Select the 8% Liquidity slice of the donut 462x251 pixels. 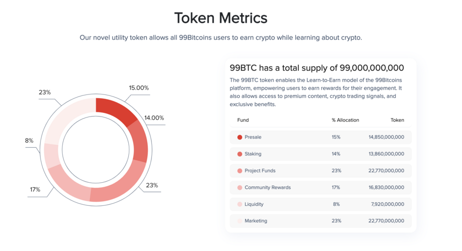[52, 155]
